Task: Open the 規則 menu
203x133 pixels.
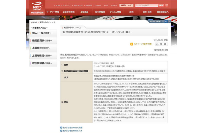Action: 131,12
